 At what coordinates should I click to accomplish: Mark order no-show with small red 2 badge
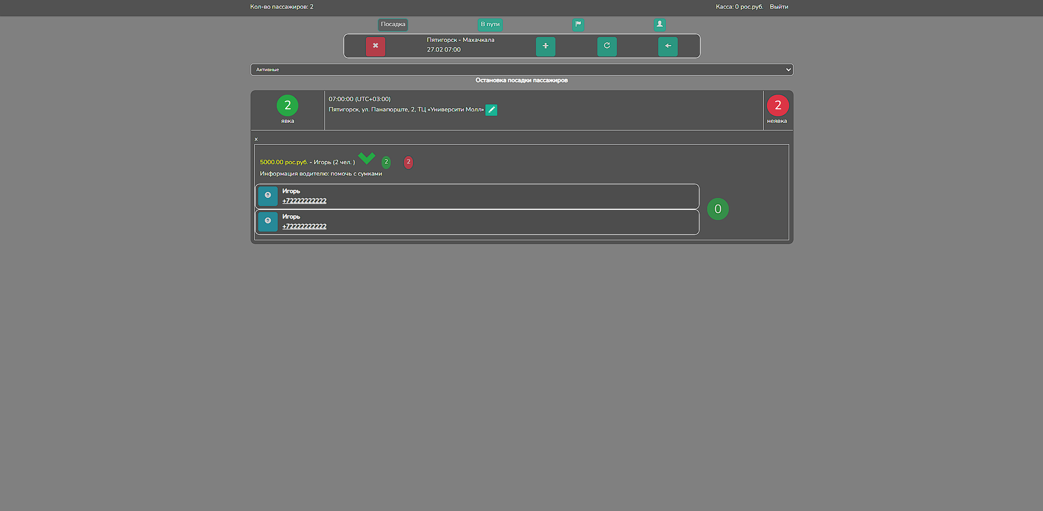[x=408, y=162]
